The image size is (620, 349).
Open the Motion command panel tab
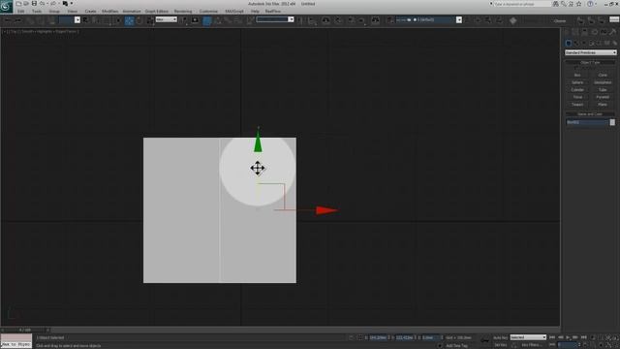point(594,32)
